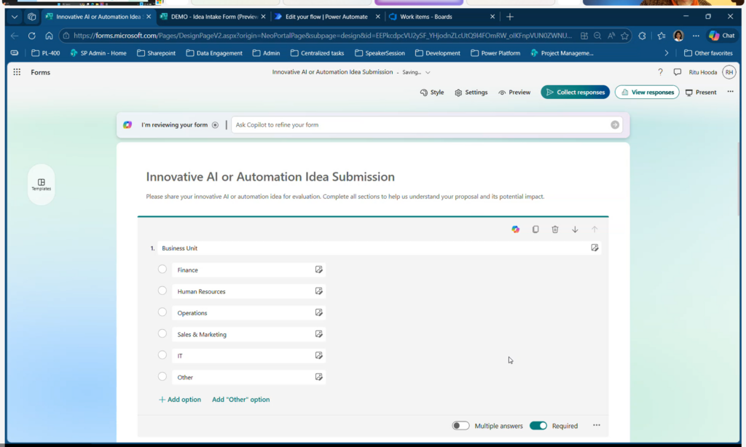Enable the Multiple answers toggle

460,426
